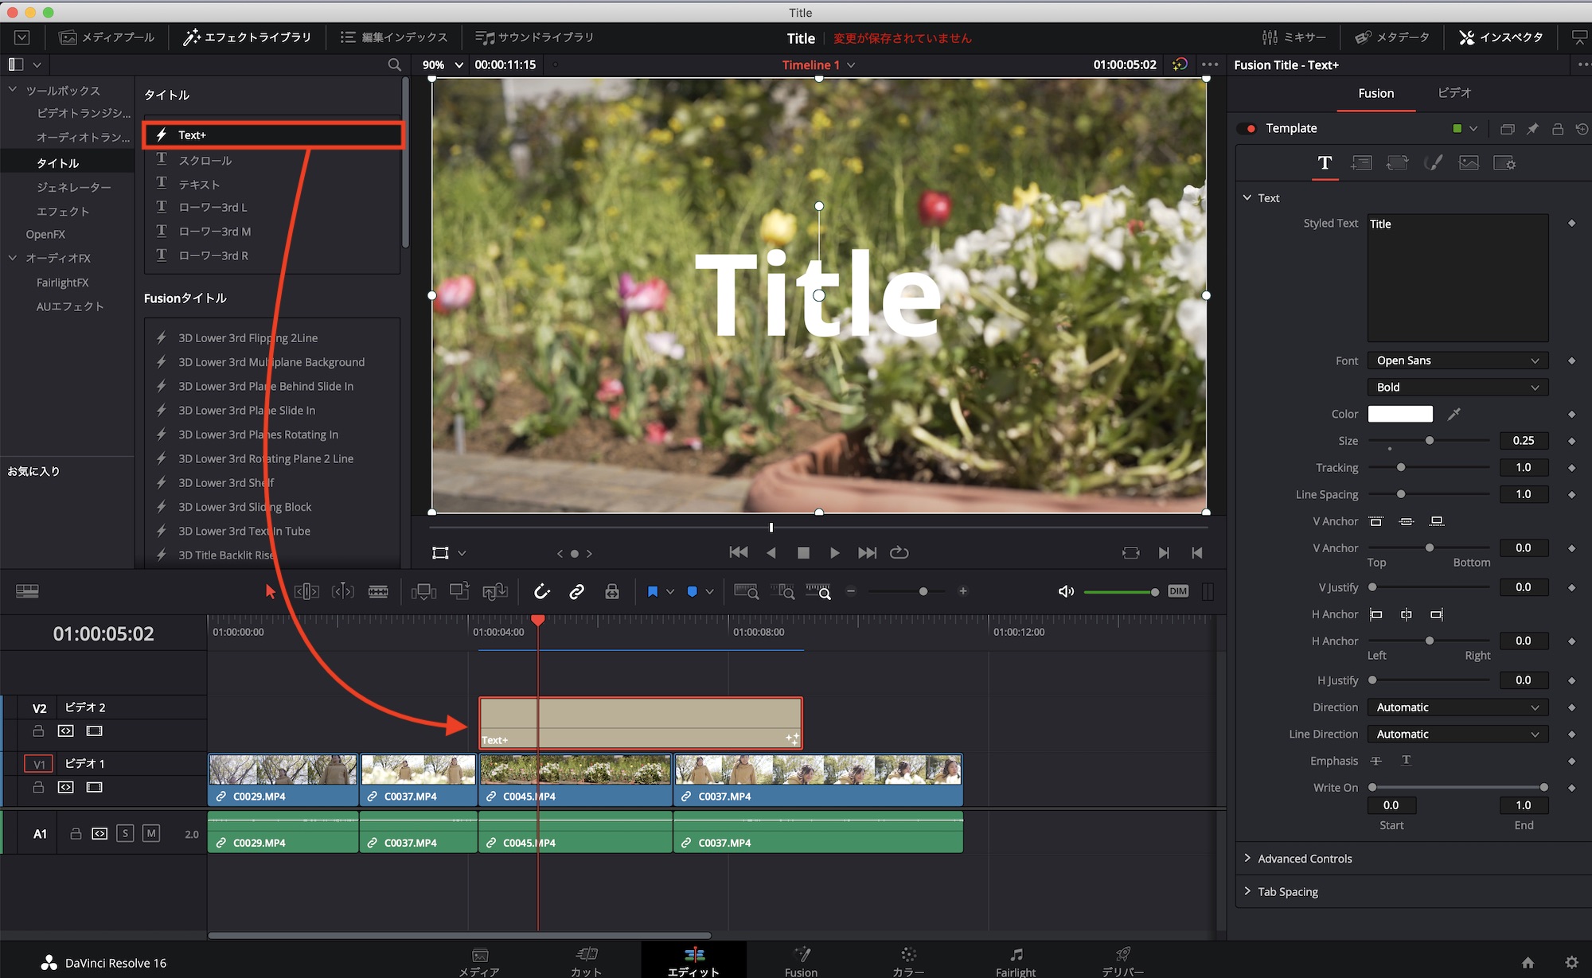Open the Shading tab brush icon
This screenshot has width=1592, height=978.
[1433, 163]
